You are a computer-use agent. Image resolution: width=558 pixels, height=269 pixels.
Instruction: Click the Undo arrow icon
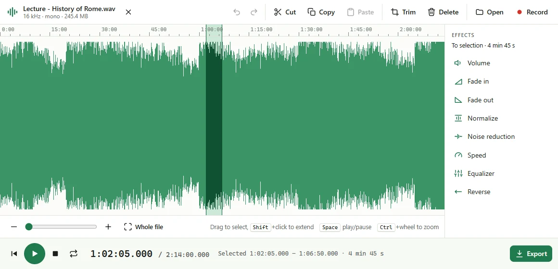click(x=237, y=12)
